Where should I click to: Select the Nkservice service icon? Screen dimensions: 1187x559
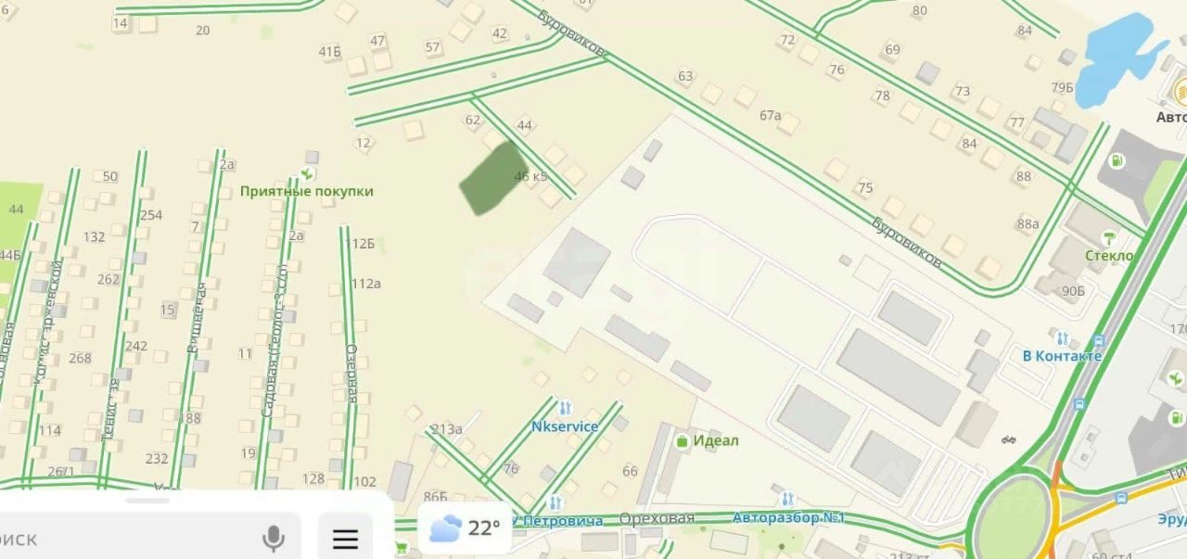pyautogui.click(x=565, y=408)
